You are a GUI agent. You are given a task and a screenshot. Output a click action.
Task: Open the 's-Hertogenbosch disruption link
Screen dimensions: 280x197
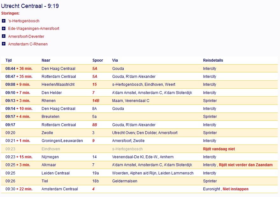pyautogui.click(x=24, y=21)
